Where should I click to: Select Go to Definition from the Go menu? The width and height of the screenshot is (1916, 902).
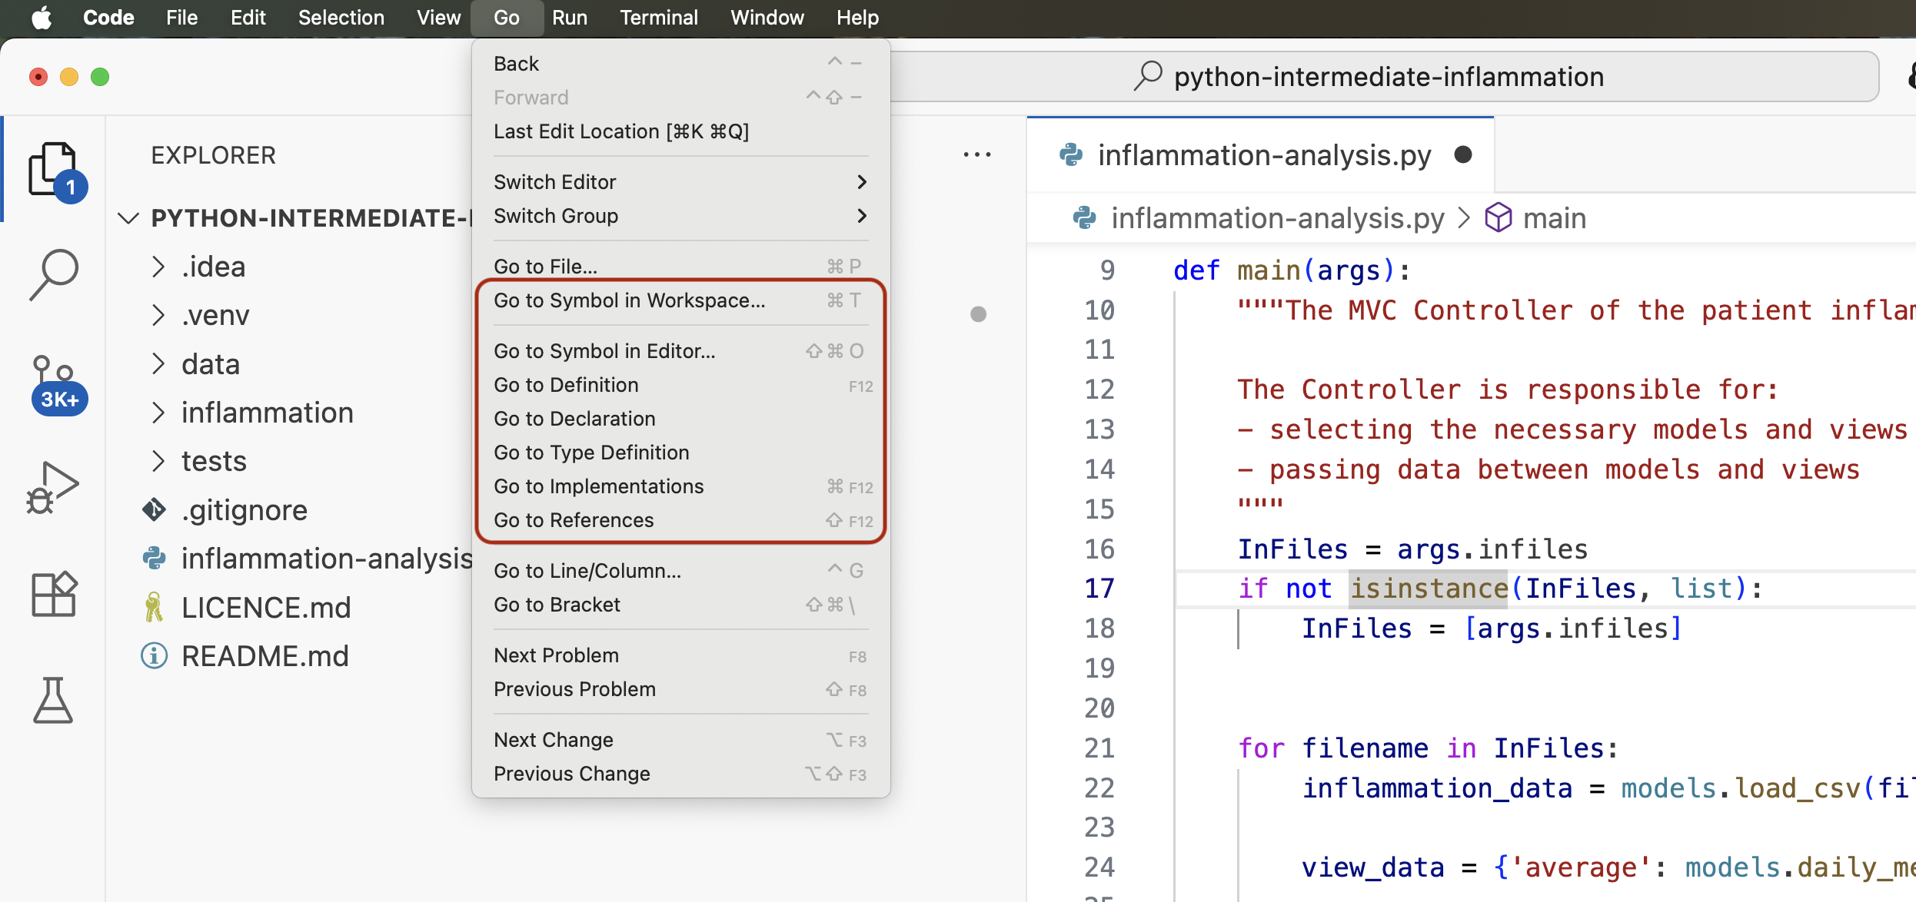pos(566,384)
